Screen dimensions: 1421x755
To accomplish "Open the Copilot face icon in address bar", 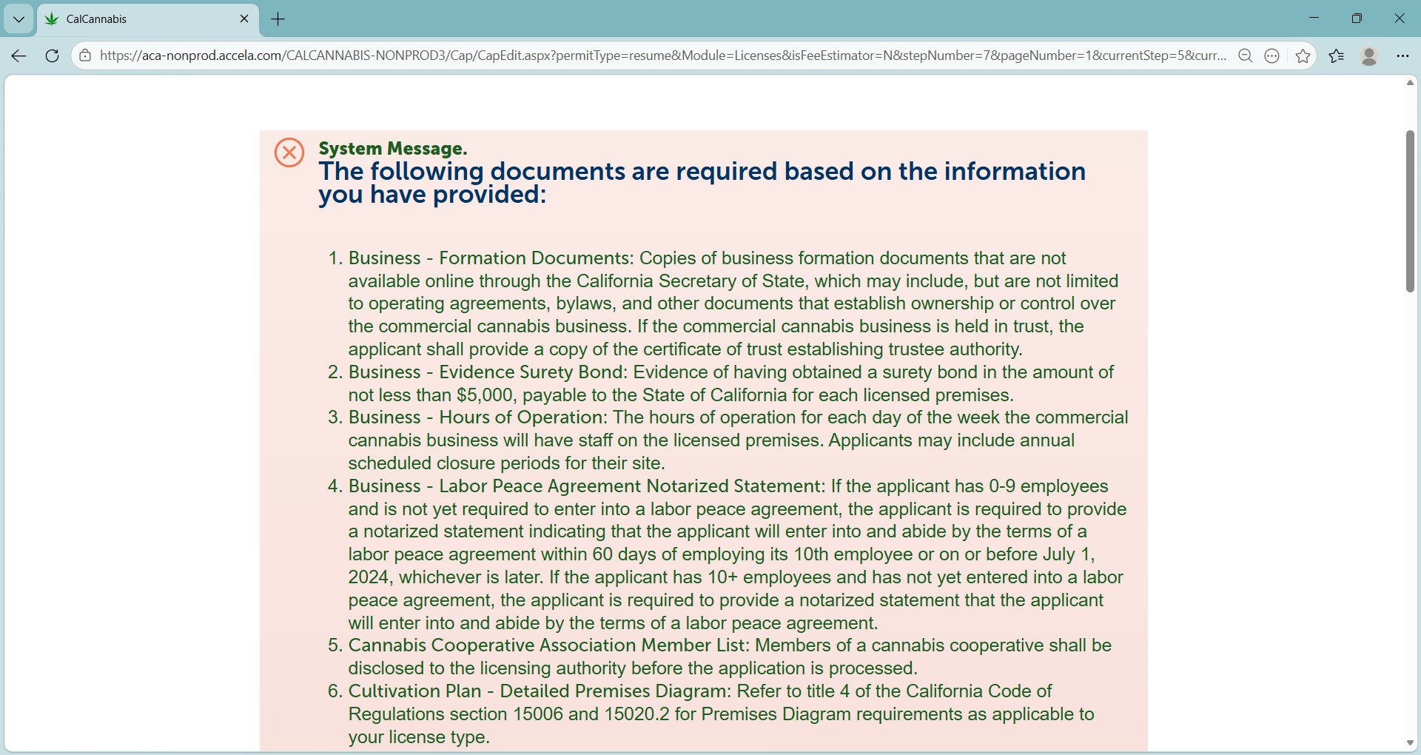I will [1272, 56].
